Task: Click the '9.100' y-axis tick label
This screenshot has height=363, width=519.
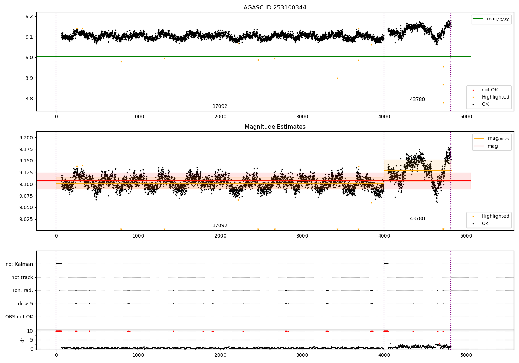Action: pos(26,185)
